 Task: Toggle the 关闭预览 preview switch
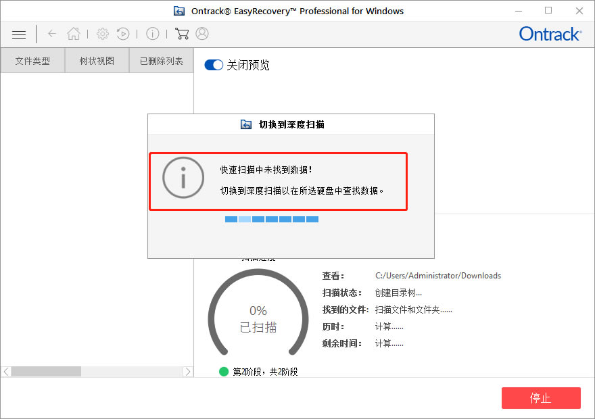click(x=213, y=65)
